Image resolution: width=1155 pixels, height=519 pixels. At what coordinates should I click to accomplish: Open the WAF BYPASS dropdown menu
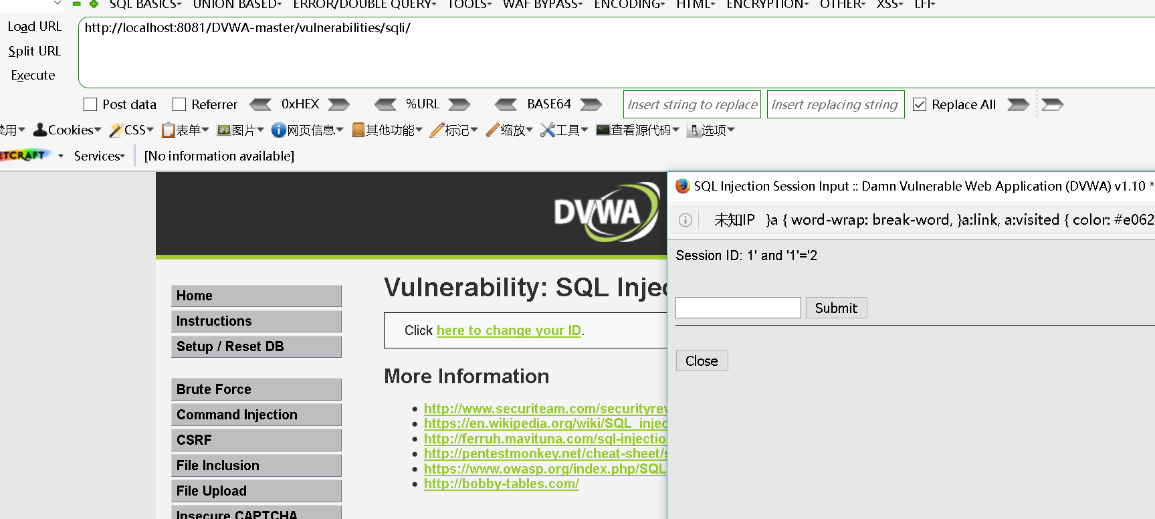[x=542, y=4]
